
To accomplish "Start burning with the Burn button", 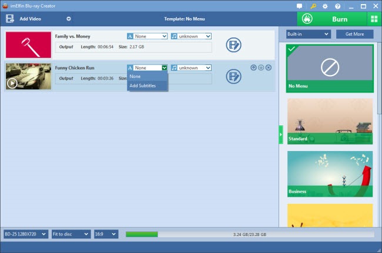I will tap(332, 19).
